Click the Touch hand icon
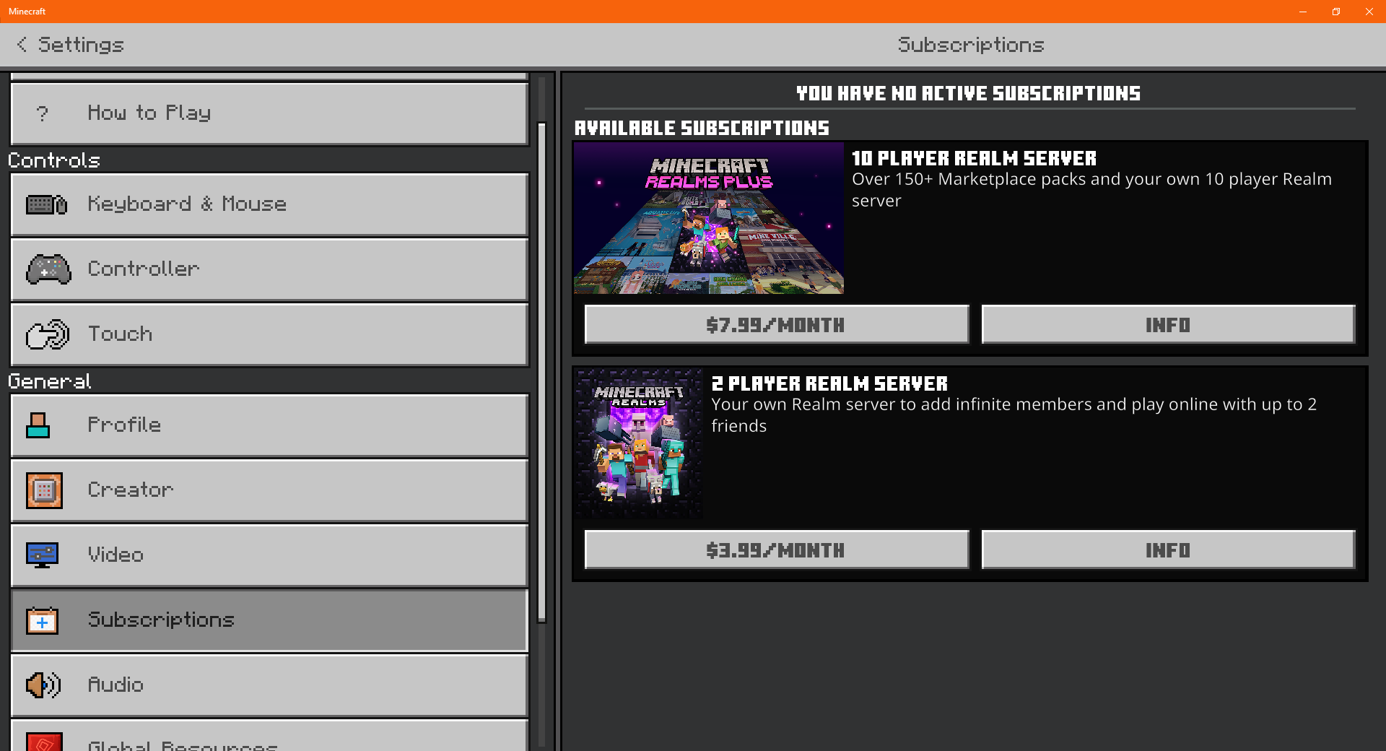This screenshot has height=751, width=1386. (x=48, y=334)
